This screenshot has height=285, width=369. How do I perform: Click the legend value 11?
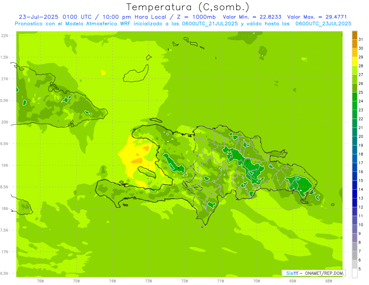361,216
